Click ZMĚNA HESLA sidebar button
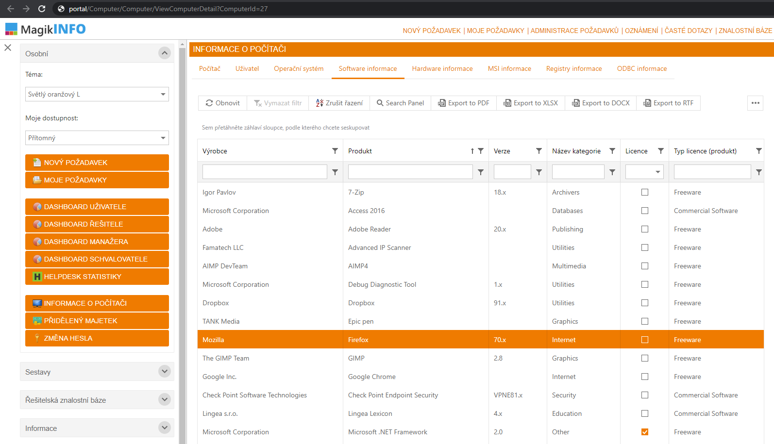Image resolution: width=774 pixels, height=444 pixels. coord(97,338)
